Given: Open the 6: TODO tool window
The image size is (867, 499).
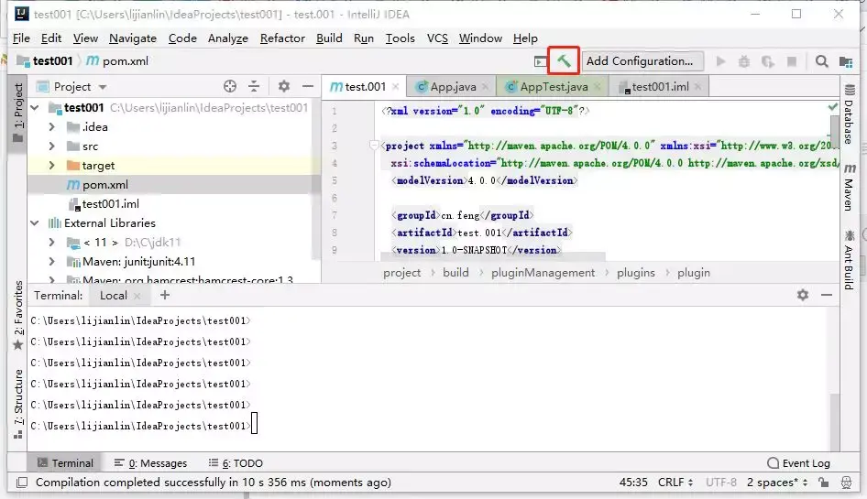Looking at the screenshot, I should [x=236, y=463].
